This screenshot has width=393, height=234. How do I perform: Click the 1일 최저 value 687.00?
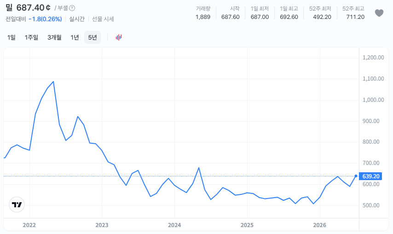click(x=260, y=17)
